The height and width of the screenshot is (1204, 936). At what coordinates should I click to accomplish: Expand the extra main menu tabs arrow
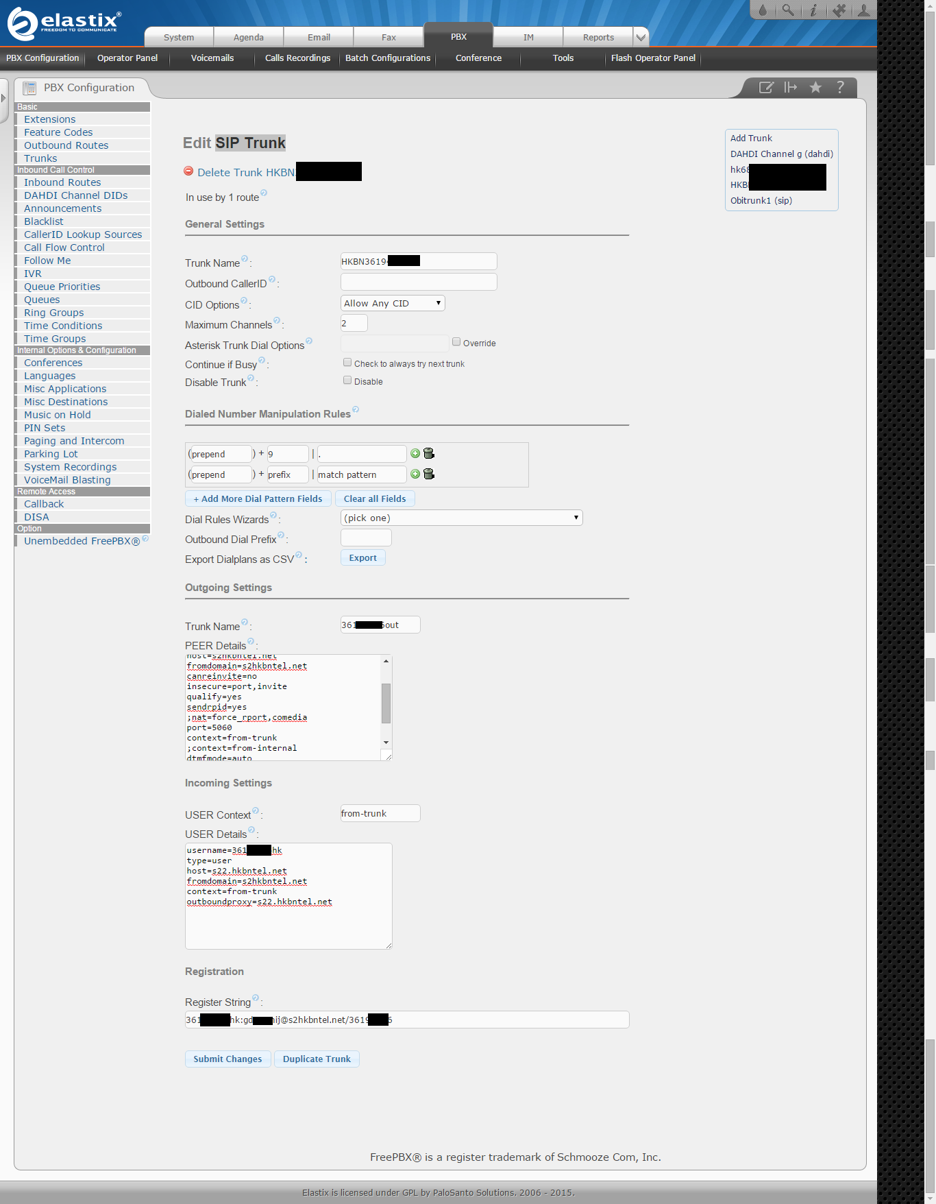tap(641, 37)
